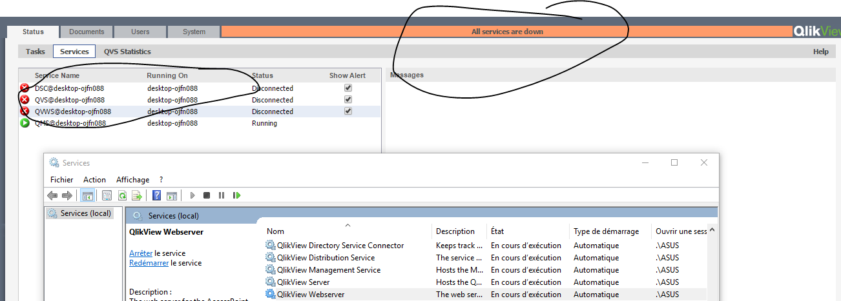The width and height of the screenshot is (841, 301).
Task: Click the gear icon of QlikView Server
Action: point(270,282)
